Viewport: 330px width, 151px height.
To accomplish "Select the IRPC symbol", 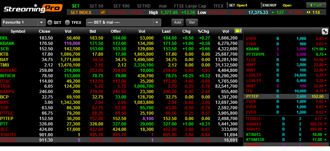I will pos(5,102).
